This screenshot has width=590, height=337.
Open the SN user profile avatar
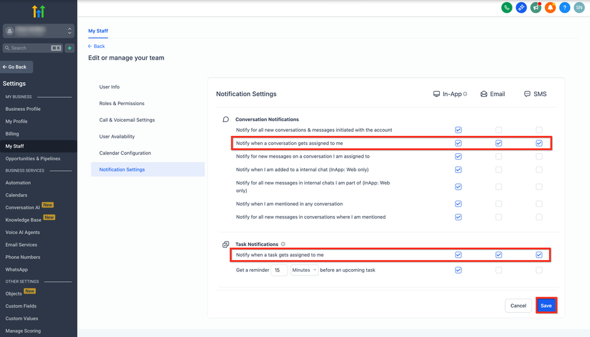[579, 8]
